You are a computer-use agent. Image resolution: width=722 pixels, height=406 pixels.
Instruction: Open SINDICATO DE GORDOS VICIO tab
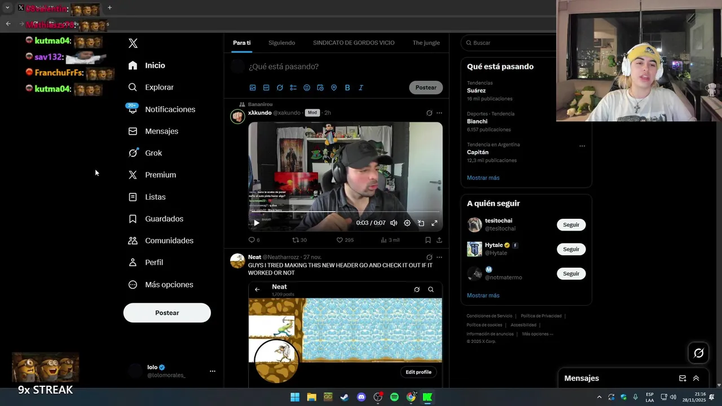pos(354,43)
